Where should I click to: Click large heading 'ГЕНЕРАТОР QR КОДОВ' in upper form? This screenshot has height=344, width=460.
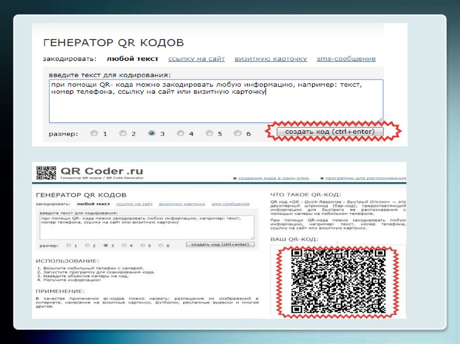pyautogui.click(x=114, y=43)
